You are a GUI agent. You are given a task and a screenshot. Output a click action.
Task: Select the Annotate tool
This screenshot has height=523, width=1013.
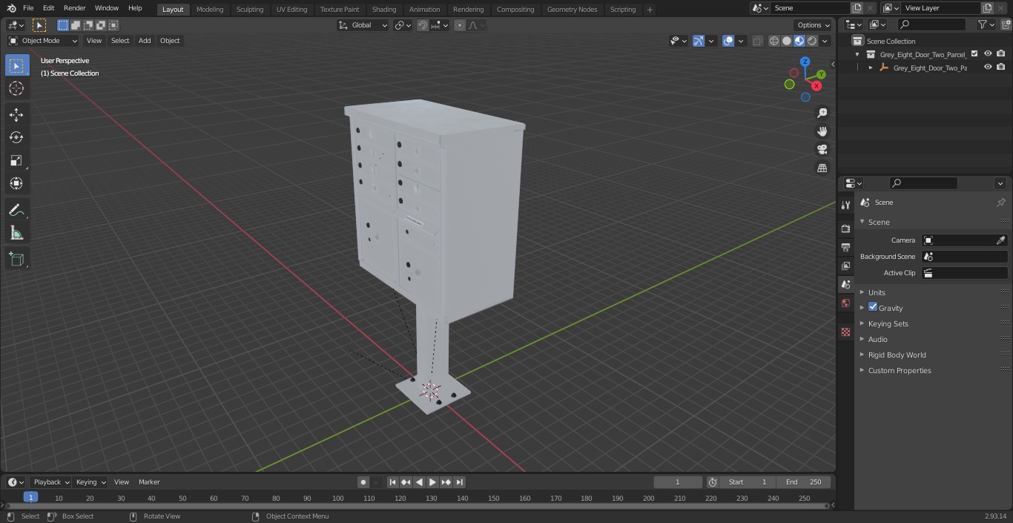(16, 211)
